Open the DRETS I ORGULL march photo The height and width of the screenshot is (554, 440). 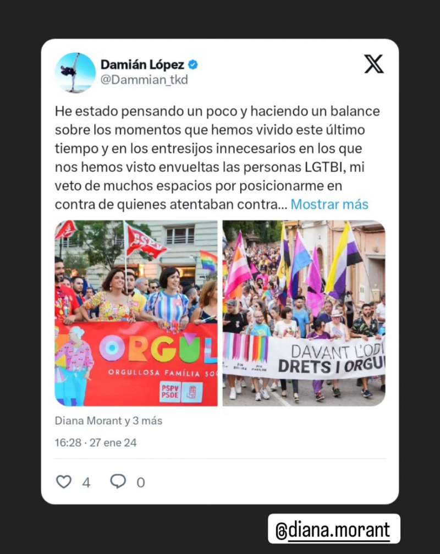pyautogui.click(x=304, y=313)
